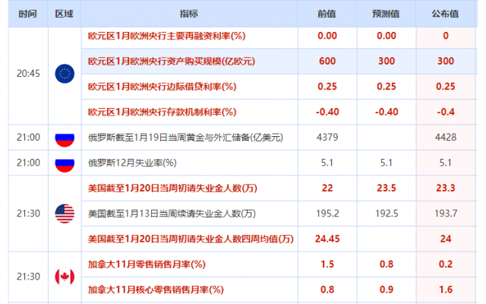Select the 公布值 column header
Screen dimensions: 486x304
(x=445, y=14)
